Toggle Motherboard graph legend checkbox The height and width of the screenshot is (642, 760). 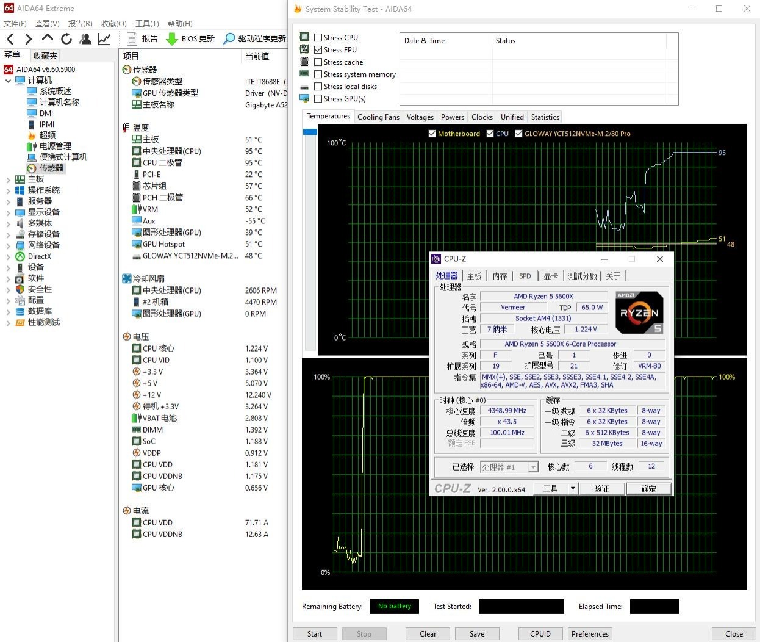[432, 134]
